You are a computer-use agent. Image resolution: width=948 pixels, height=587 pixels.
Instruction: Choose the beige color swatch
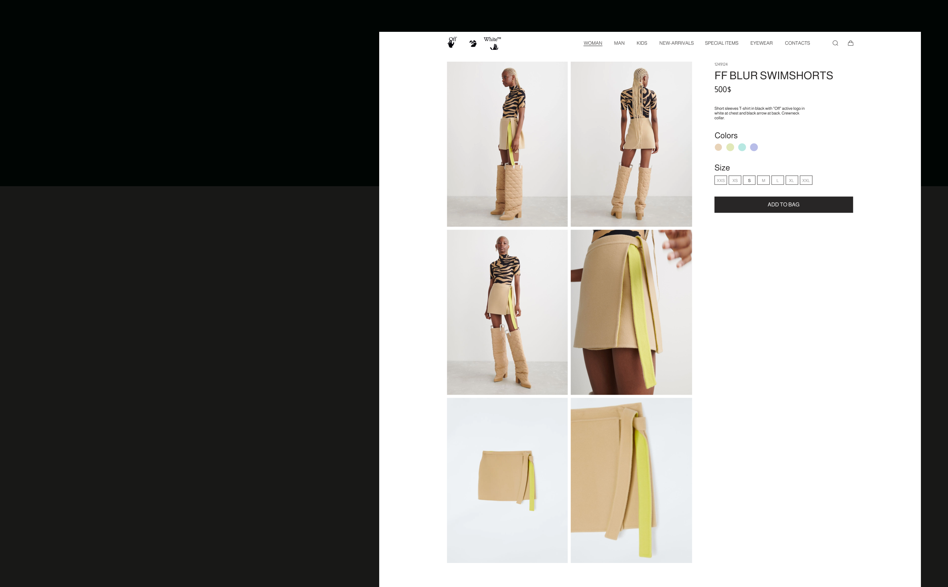pos(718,147)
